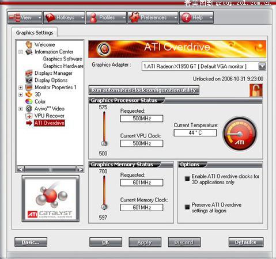Click the Defaults button
The height and width of the screenshot is (259, 276).
pyautogui.click(x=246, y=242)
